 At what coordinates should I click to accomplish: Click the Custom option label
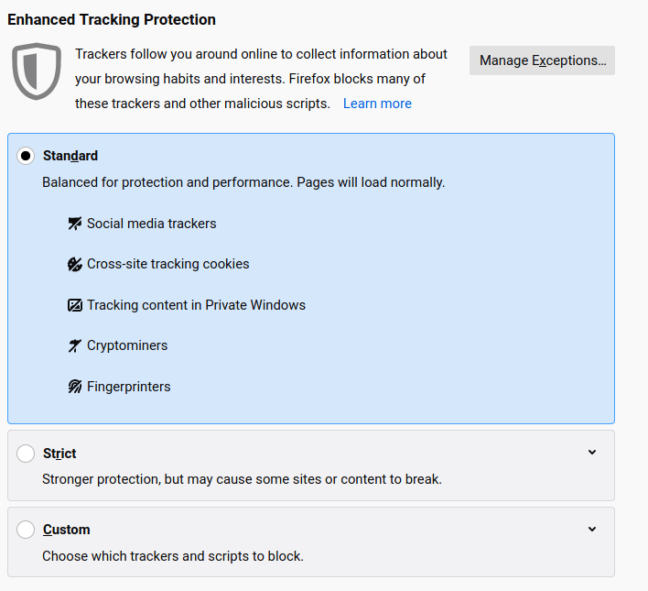[67, 530]
